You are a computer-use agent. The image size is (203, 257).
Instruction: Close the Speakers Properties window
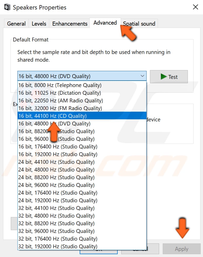click(x=195, y=7)
